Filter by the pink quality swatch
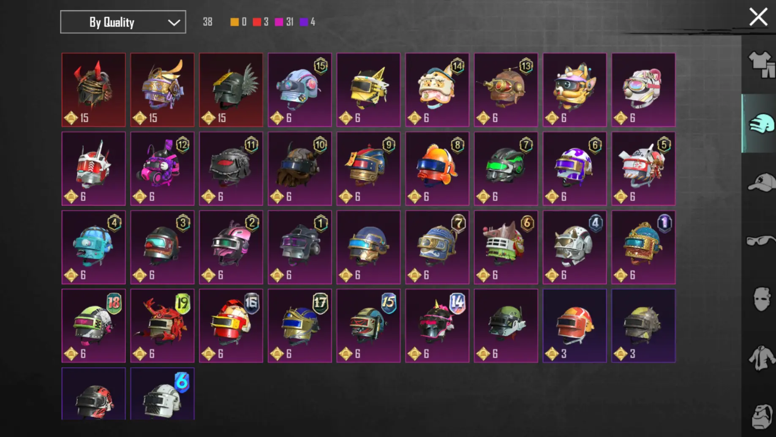The width and height of the screenshot is (776, 437). pyautogui.click(x=279, y=22)
